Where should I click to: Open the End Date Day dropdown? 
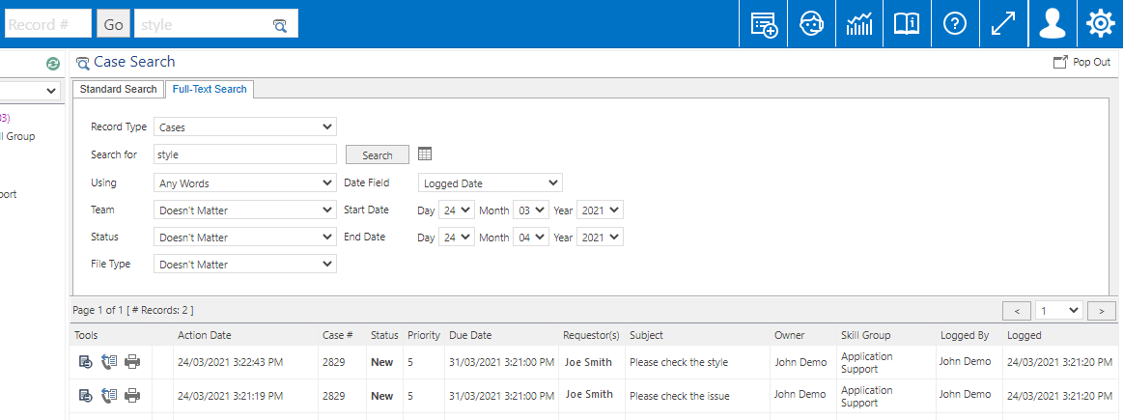pyautogui.click(x=456, y=238)
